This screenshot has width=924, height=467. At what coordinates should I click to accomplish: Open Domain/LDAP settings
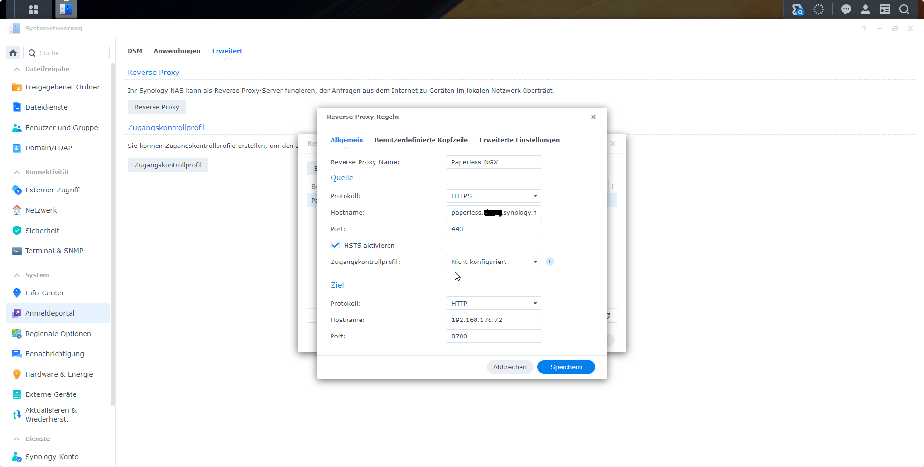[x=58, y=148]
